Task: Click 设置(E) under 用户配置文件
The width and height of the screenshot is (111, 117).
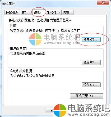Action: (91, 62)
